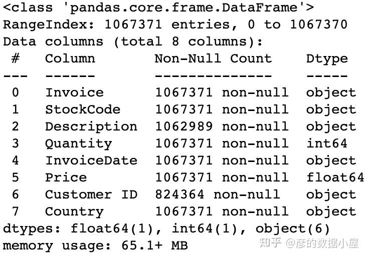Viewport: 368px width, 258px height.
Task: Click the 1062989 non-null count value
Action: pos(183,126)
